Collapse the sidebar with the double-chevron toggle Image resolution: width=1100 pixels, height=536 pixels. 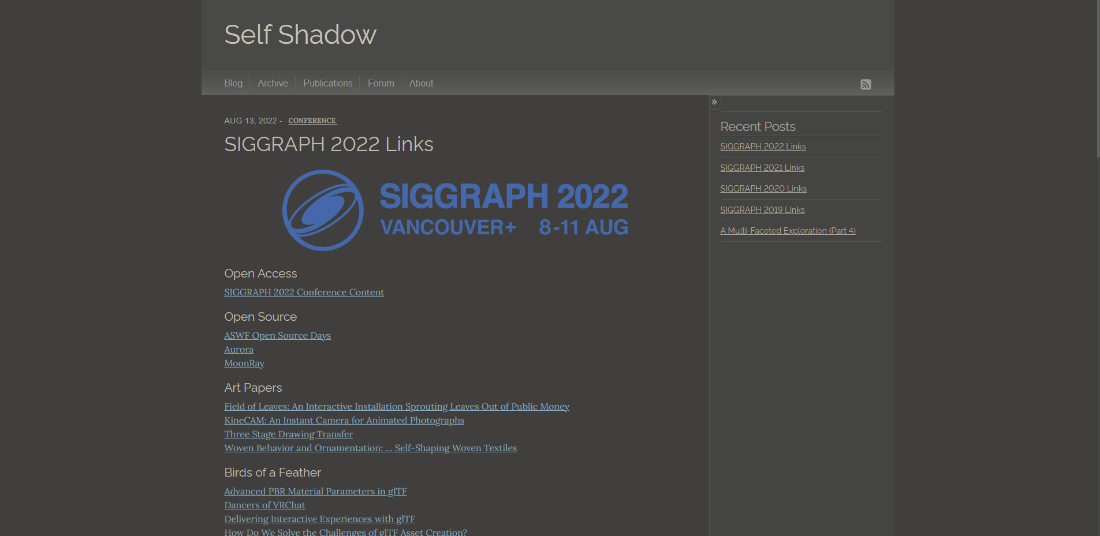(x=715, y=102)
